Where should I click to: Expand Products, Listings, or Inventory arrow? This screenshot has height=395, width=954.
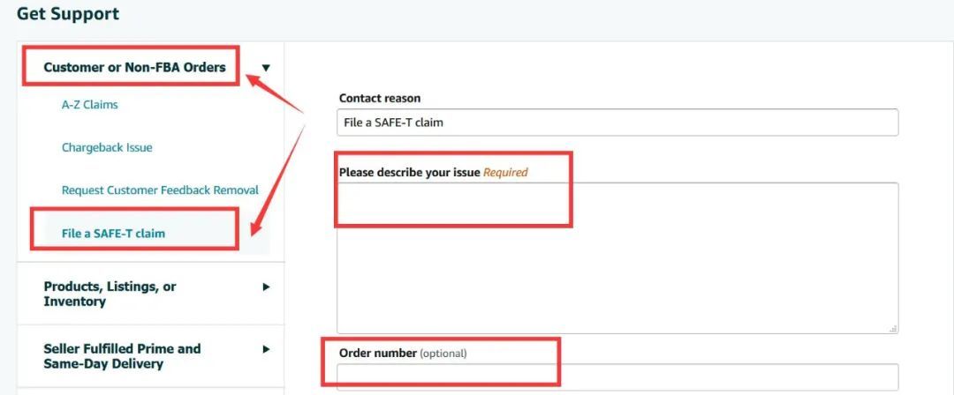pyautogui.click(x=266, y=287)
